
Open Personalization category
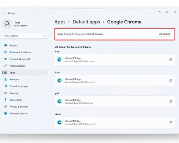tap(25, 66)
